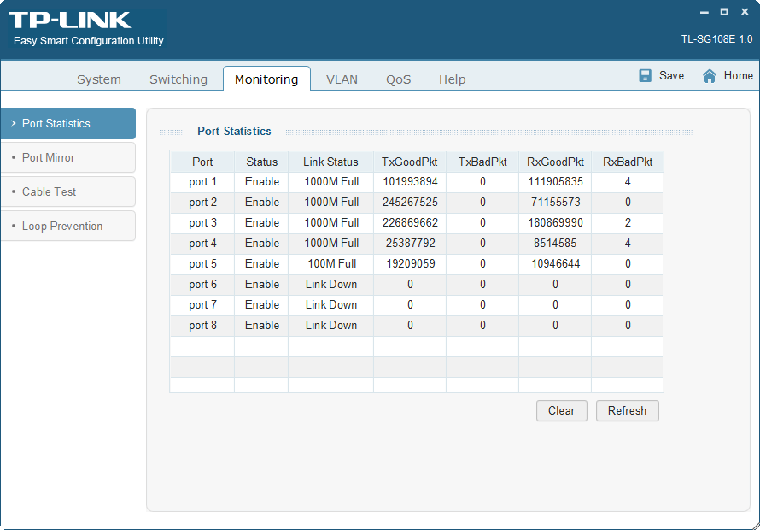Click the Home text label
Image resolution: width=760 pixels, height=530 pixels.
(x=738, y=76)
